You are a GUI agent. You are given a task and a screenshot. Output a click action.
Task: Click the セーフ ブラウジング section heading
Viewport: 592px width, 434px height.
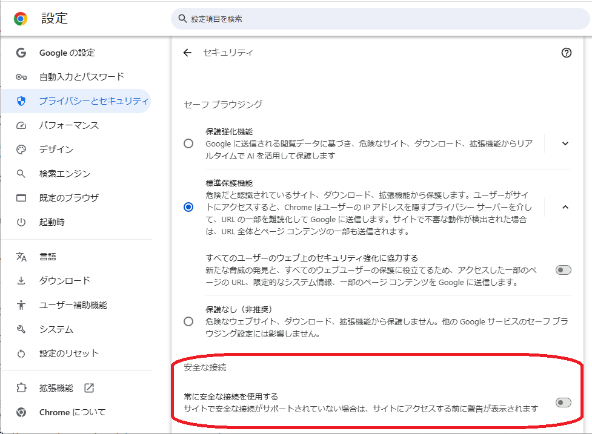point(223,105)
